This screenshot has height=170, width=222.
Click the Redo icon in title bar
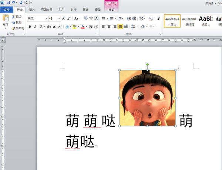(x=21, y=3)
